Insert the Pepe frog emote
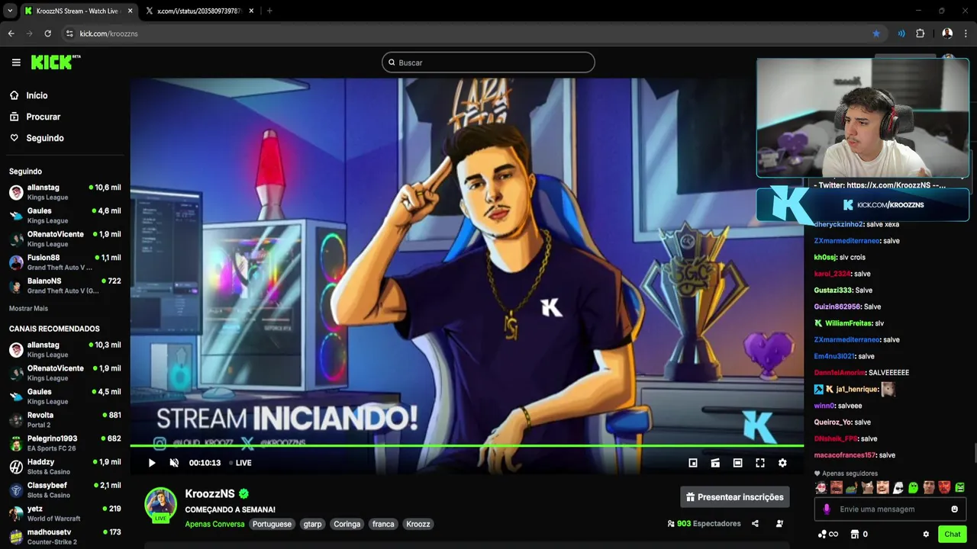This screenshot has width=977, height=549. [x=852, y=488]
